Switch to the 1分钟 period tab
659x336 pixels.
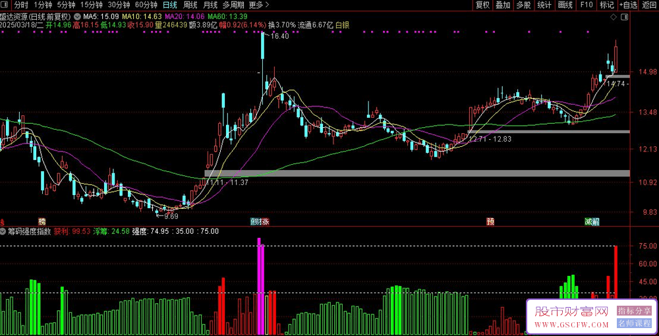[x=43, y=5]
